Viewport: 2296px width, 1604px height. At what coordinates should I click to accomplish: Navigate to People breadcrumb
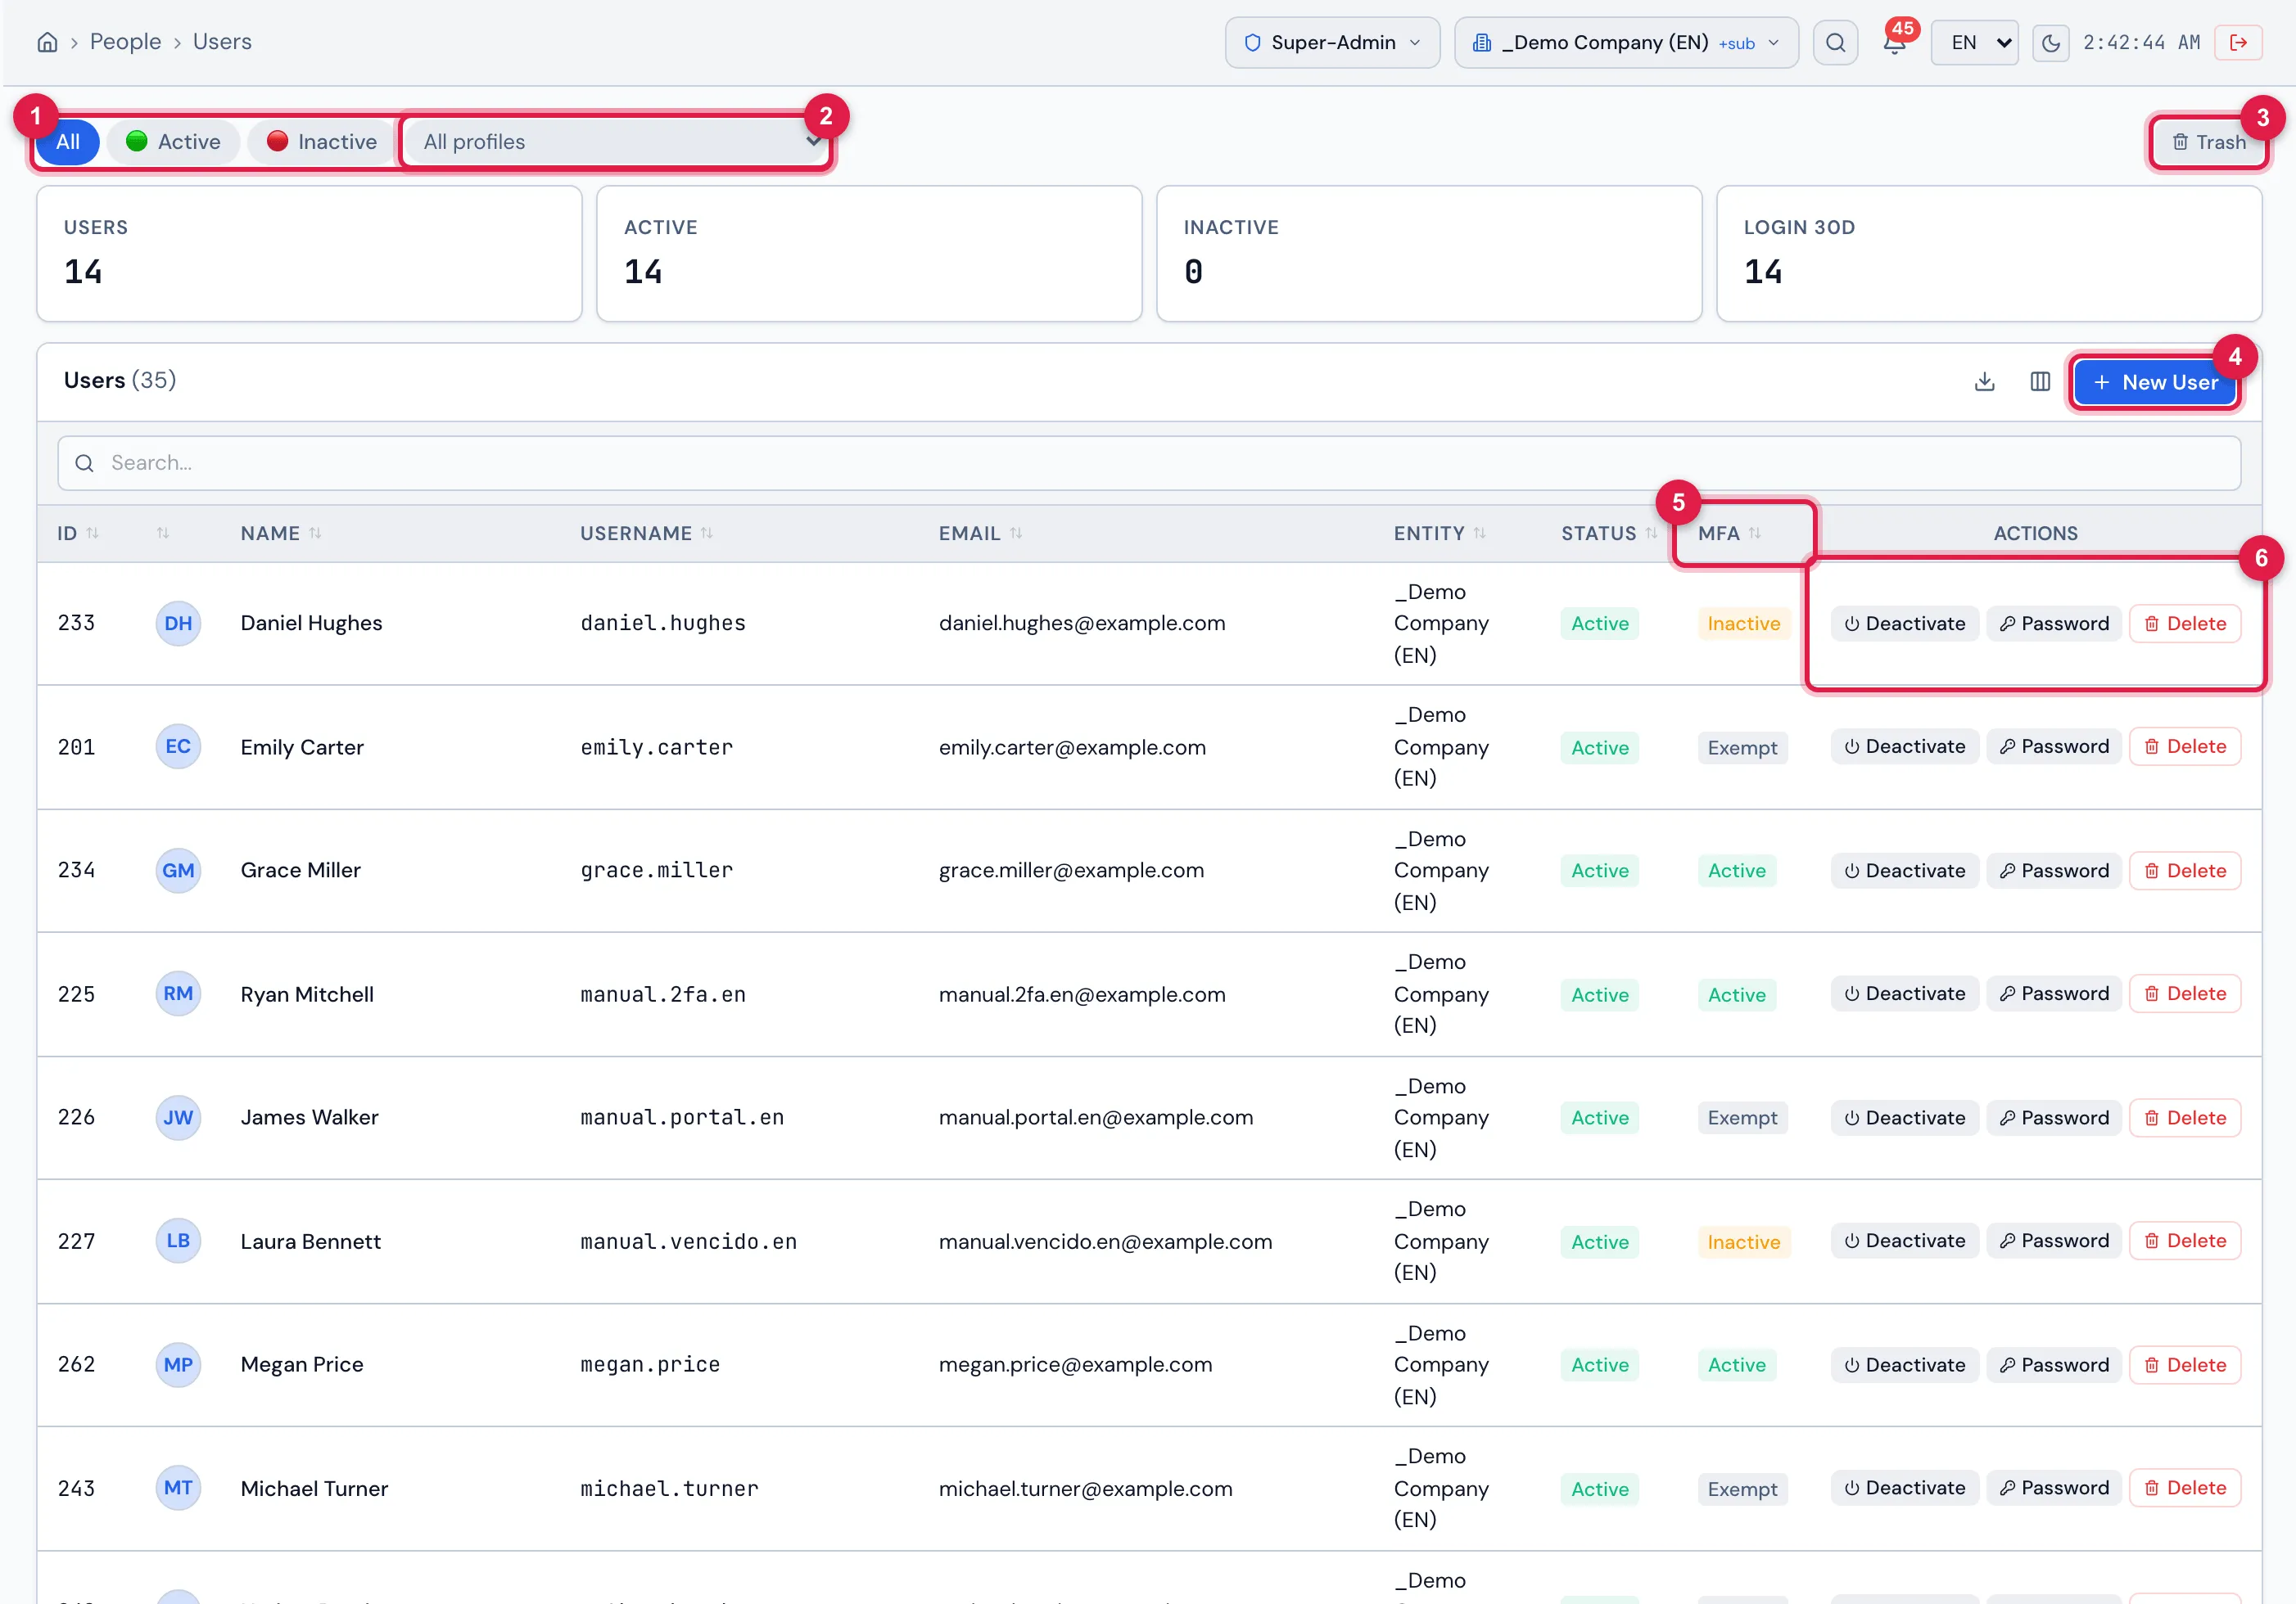[125, 42]
